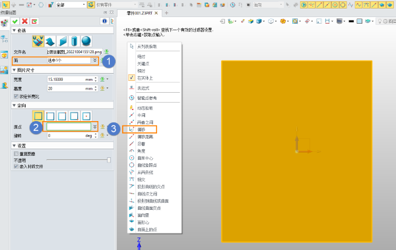Click the blue cube shaded display icon
Screen dimensions: 396x250
click(259, 22)
